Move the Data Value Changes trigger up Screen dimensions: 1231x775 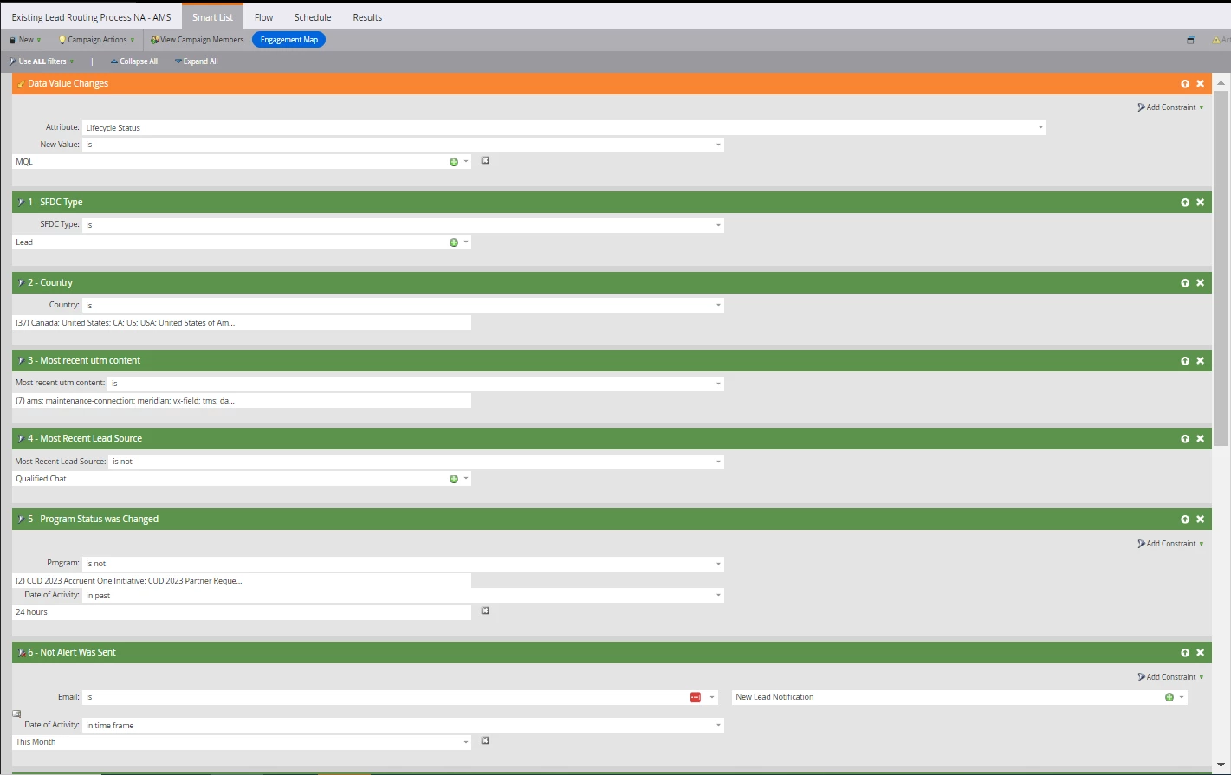pyautogui.click(x=1185, y=84)
